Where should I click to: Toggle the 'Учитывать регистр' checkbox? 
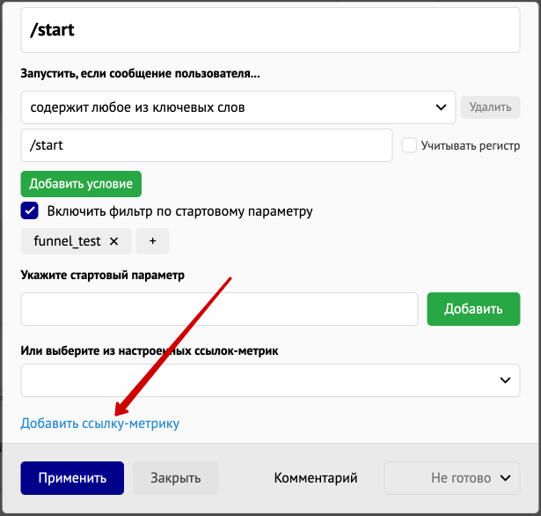409,145
